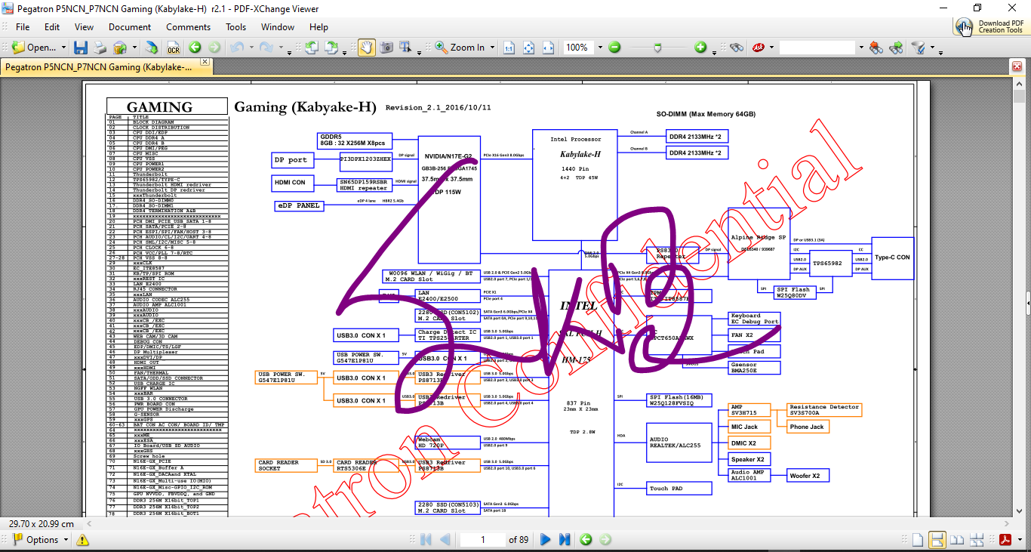Click the Find Next binoculars icon
Image resolution: width=1031 pixels, height=552 pixels.
pos(896,47)
